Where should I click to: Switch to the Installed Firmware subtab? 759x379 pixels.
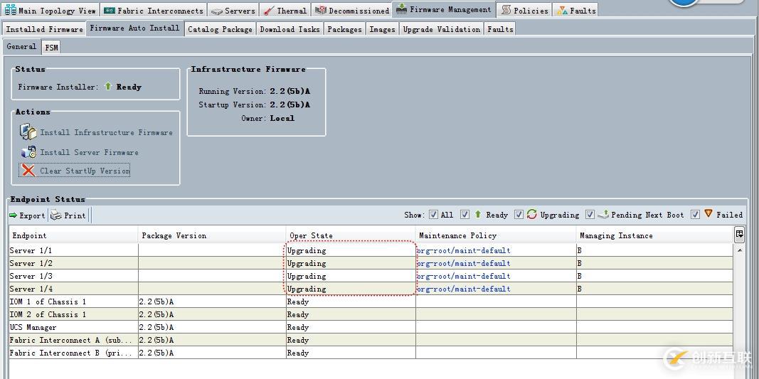pyautogui.click(x=45, y=29)
